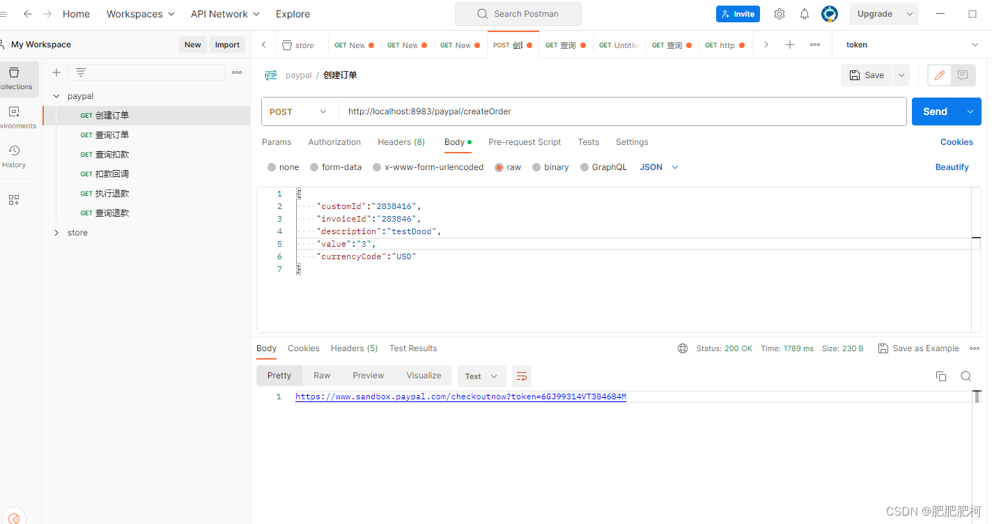The image size is (992, 524).
Task: Go forward with the right arrow
Action: tap(47, 14)
